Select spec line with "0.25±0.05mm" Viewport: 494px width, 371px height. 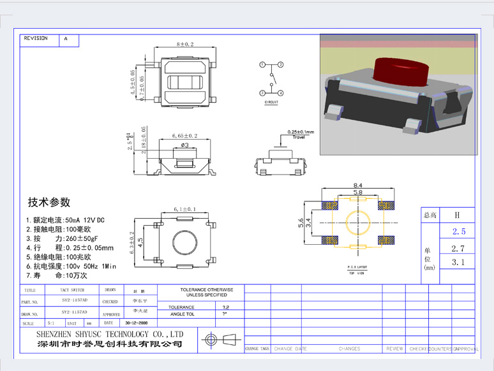pyautogui.click(x=70, y=248)
